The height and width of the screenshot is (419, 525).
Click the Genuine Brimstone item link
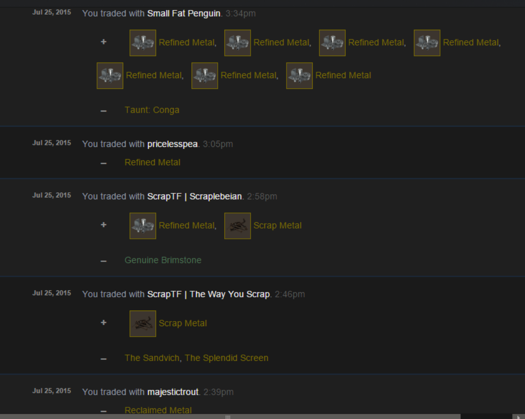click(163, 260)
